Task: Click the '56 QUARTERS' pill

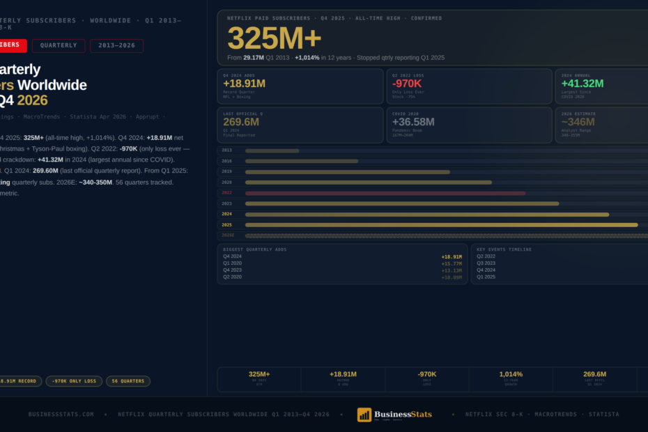Action: (x=128, y=381)
